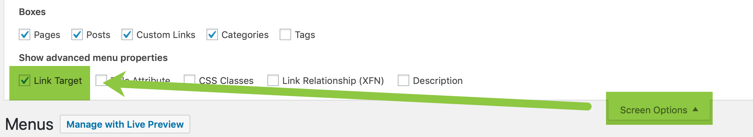Uncheck the Pages box checkbox
Screen dimensions: 753x137
coord(24,34)
